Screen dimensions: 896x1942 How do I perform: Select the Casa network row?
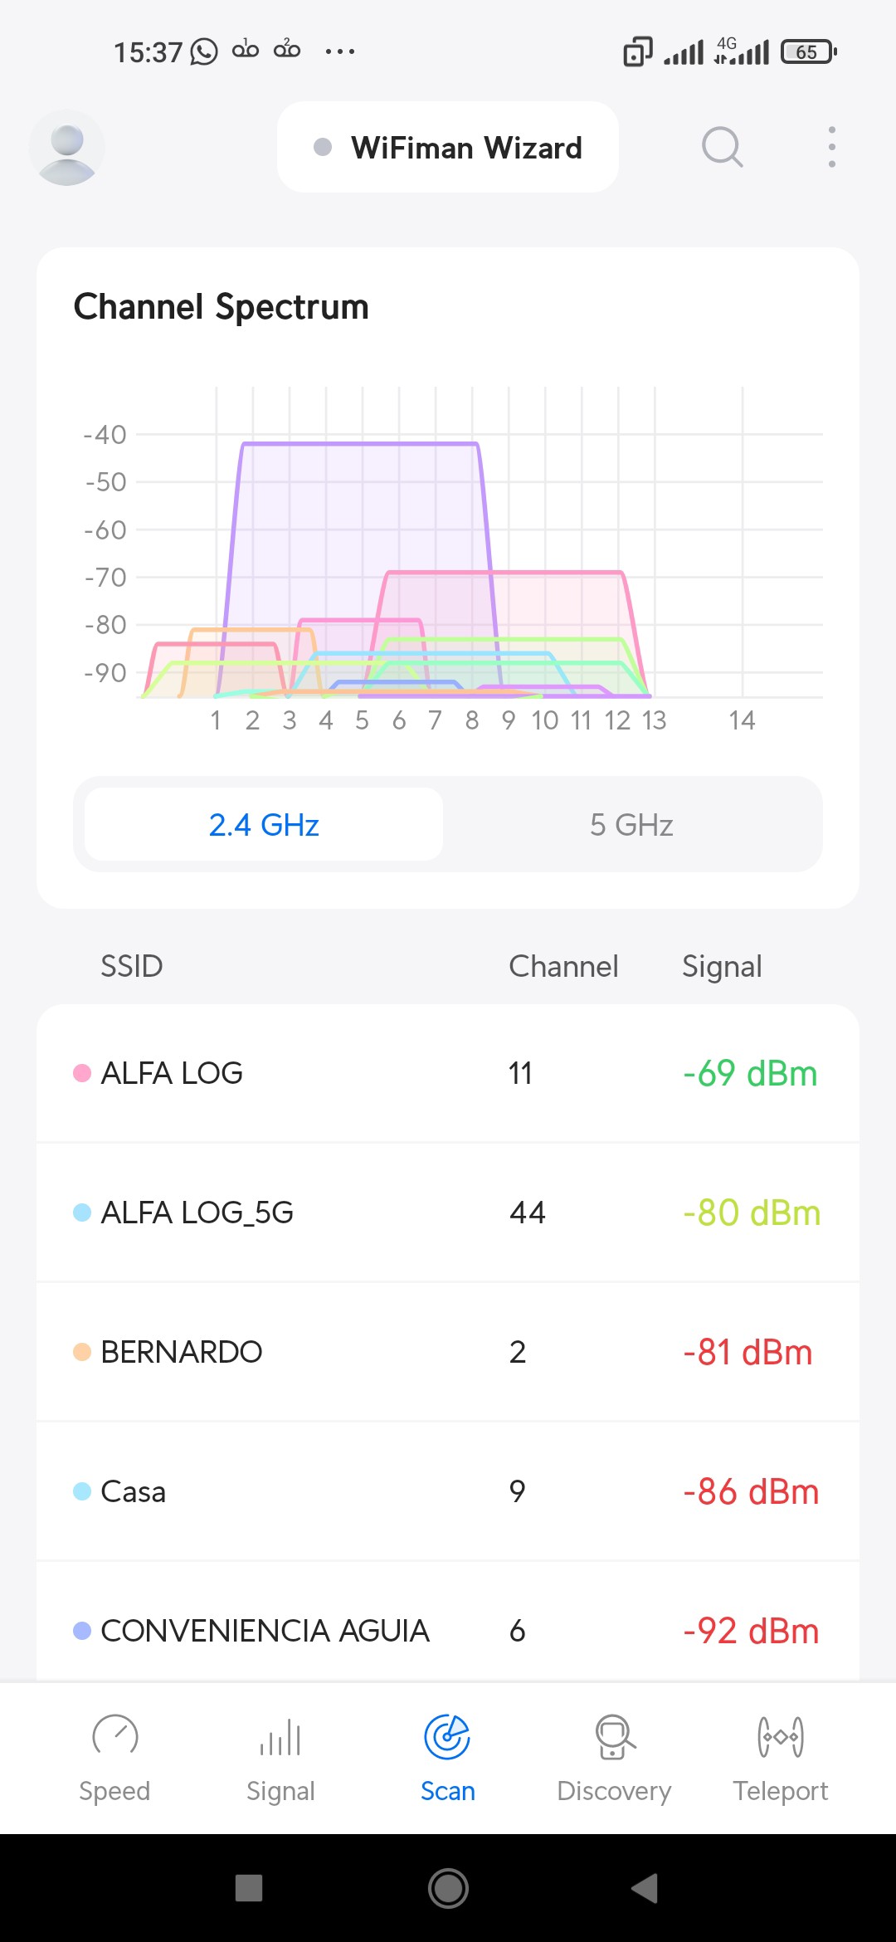click(448, 1491)
